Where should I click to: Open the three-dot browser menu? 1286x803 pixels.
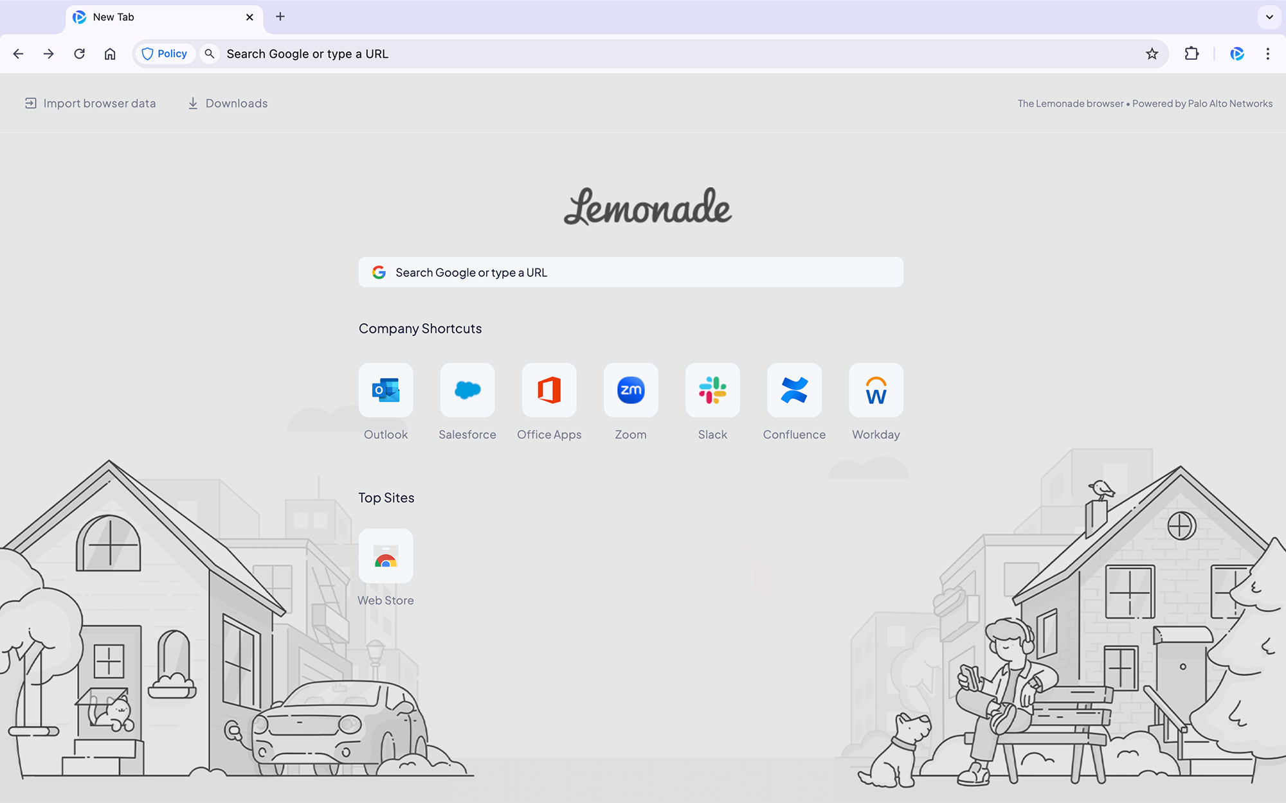pyautogui.click(x=1267, y=53)
